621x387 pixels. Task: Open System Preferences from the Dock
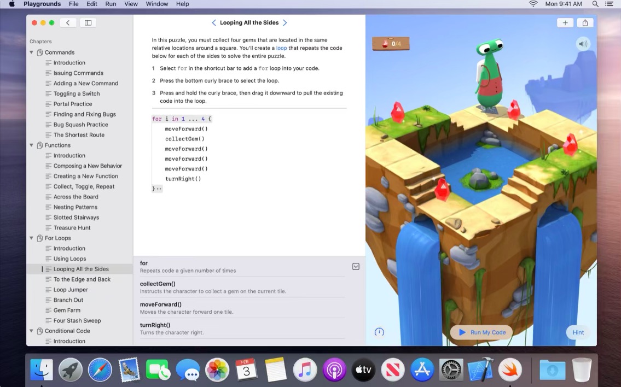[x=451, y=370]
